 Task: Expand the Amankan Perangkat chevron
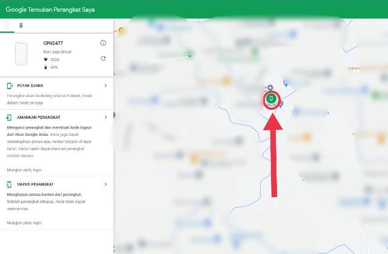(x=105, y=117)
